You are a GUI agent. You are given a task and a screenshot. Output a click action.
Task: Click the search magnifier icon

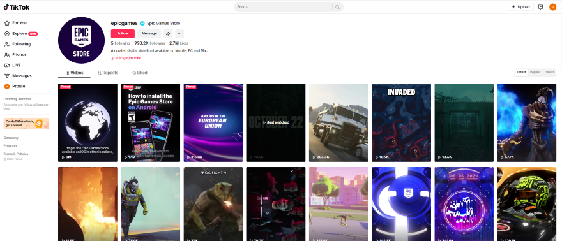coord(337,7)
